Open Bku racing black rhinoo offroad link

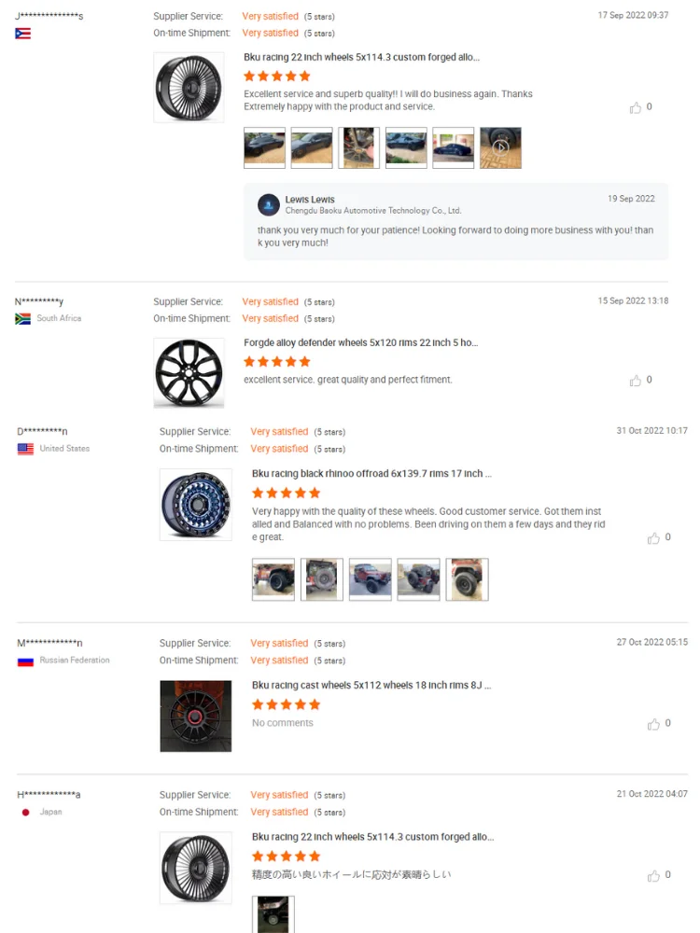[x=371, y=474]
